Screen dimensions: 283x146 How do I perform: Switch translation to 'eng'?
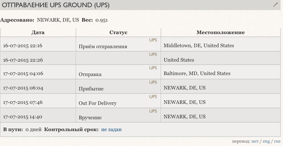[x=266, y=141]
